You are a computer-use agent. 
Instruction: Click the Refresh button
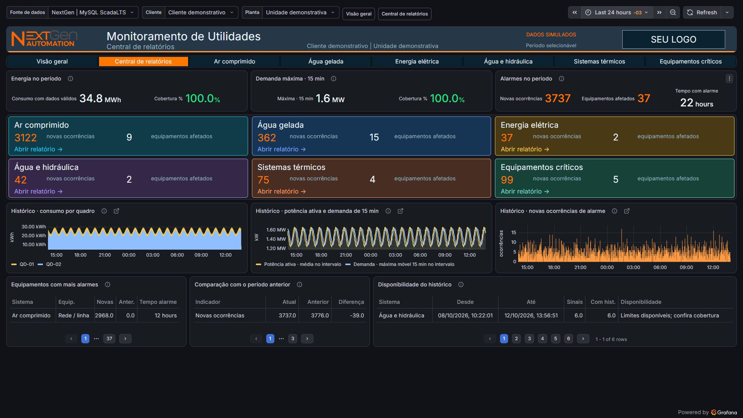coord(702,12)
